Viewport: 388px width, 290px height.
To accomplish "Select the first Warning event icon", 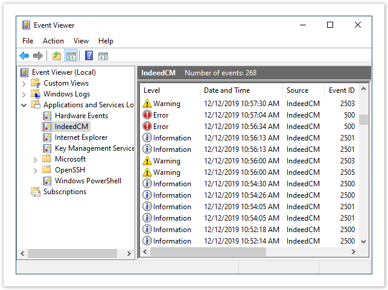I will click(147, 104).
